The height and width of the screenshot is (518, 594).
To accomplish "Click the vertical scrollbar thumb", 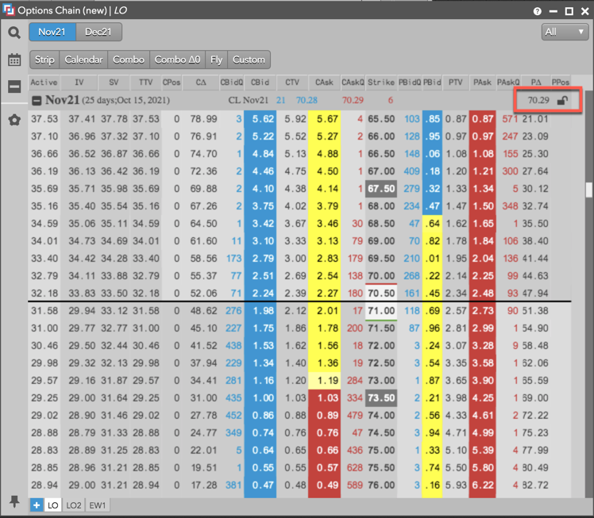I will (588, 190).
